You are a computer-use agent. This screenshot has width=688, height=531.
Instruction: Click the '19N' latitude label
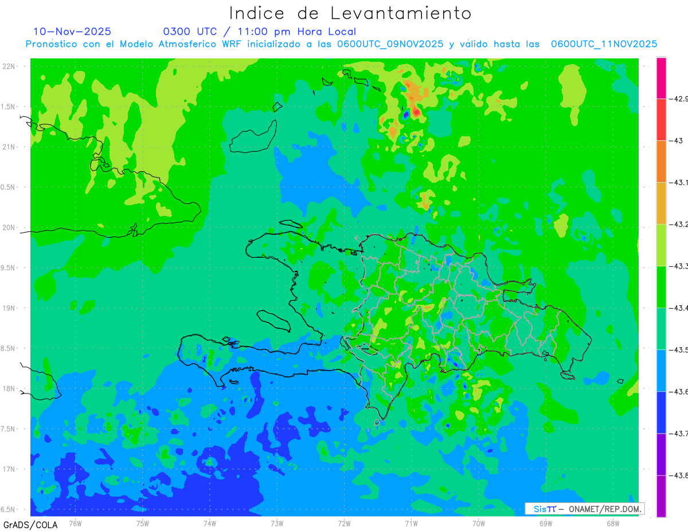tap(9, 308)
